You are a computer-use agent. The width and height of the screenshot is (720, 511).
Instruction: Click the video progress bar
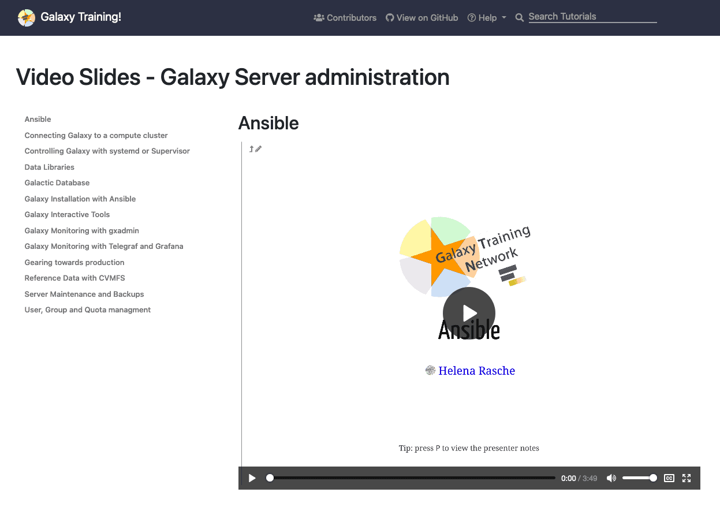pyautogui.click(x=412, y=478)
